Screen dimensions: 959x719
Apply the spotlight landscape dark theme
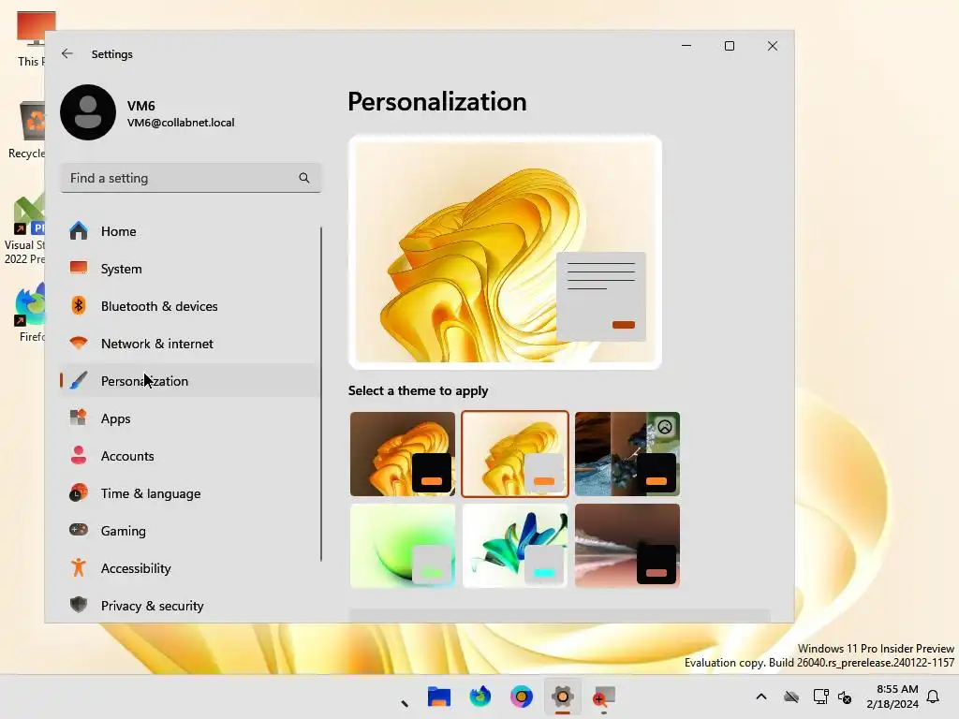627,454
